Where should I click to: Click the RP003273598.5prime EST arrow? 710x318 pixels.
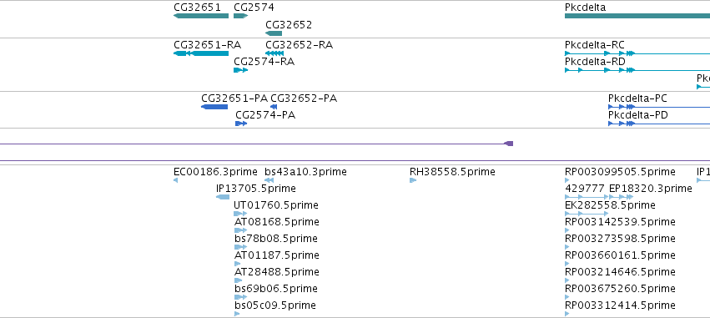click(x=566, y=247)
